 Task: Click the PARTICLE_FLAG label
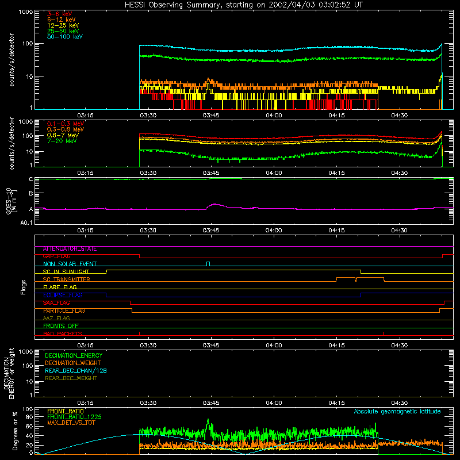point(64,310)
